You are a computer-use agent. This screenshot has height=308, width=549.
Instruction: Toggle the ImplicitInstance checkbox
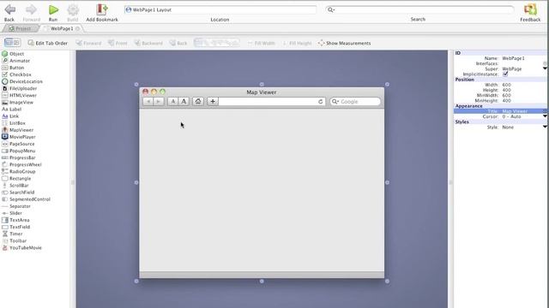pyautogui.click(x=505, y=74)
